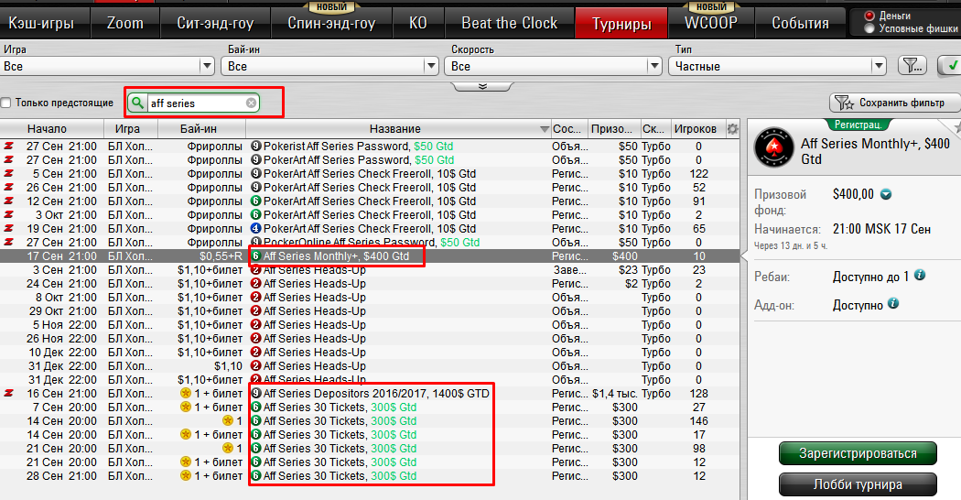
Task: Open the 'Тип' dropdown set to Частные
Action: tap(778, 66)
